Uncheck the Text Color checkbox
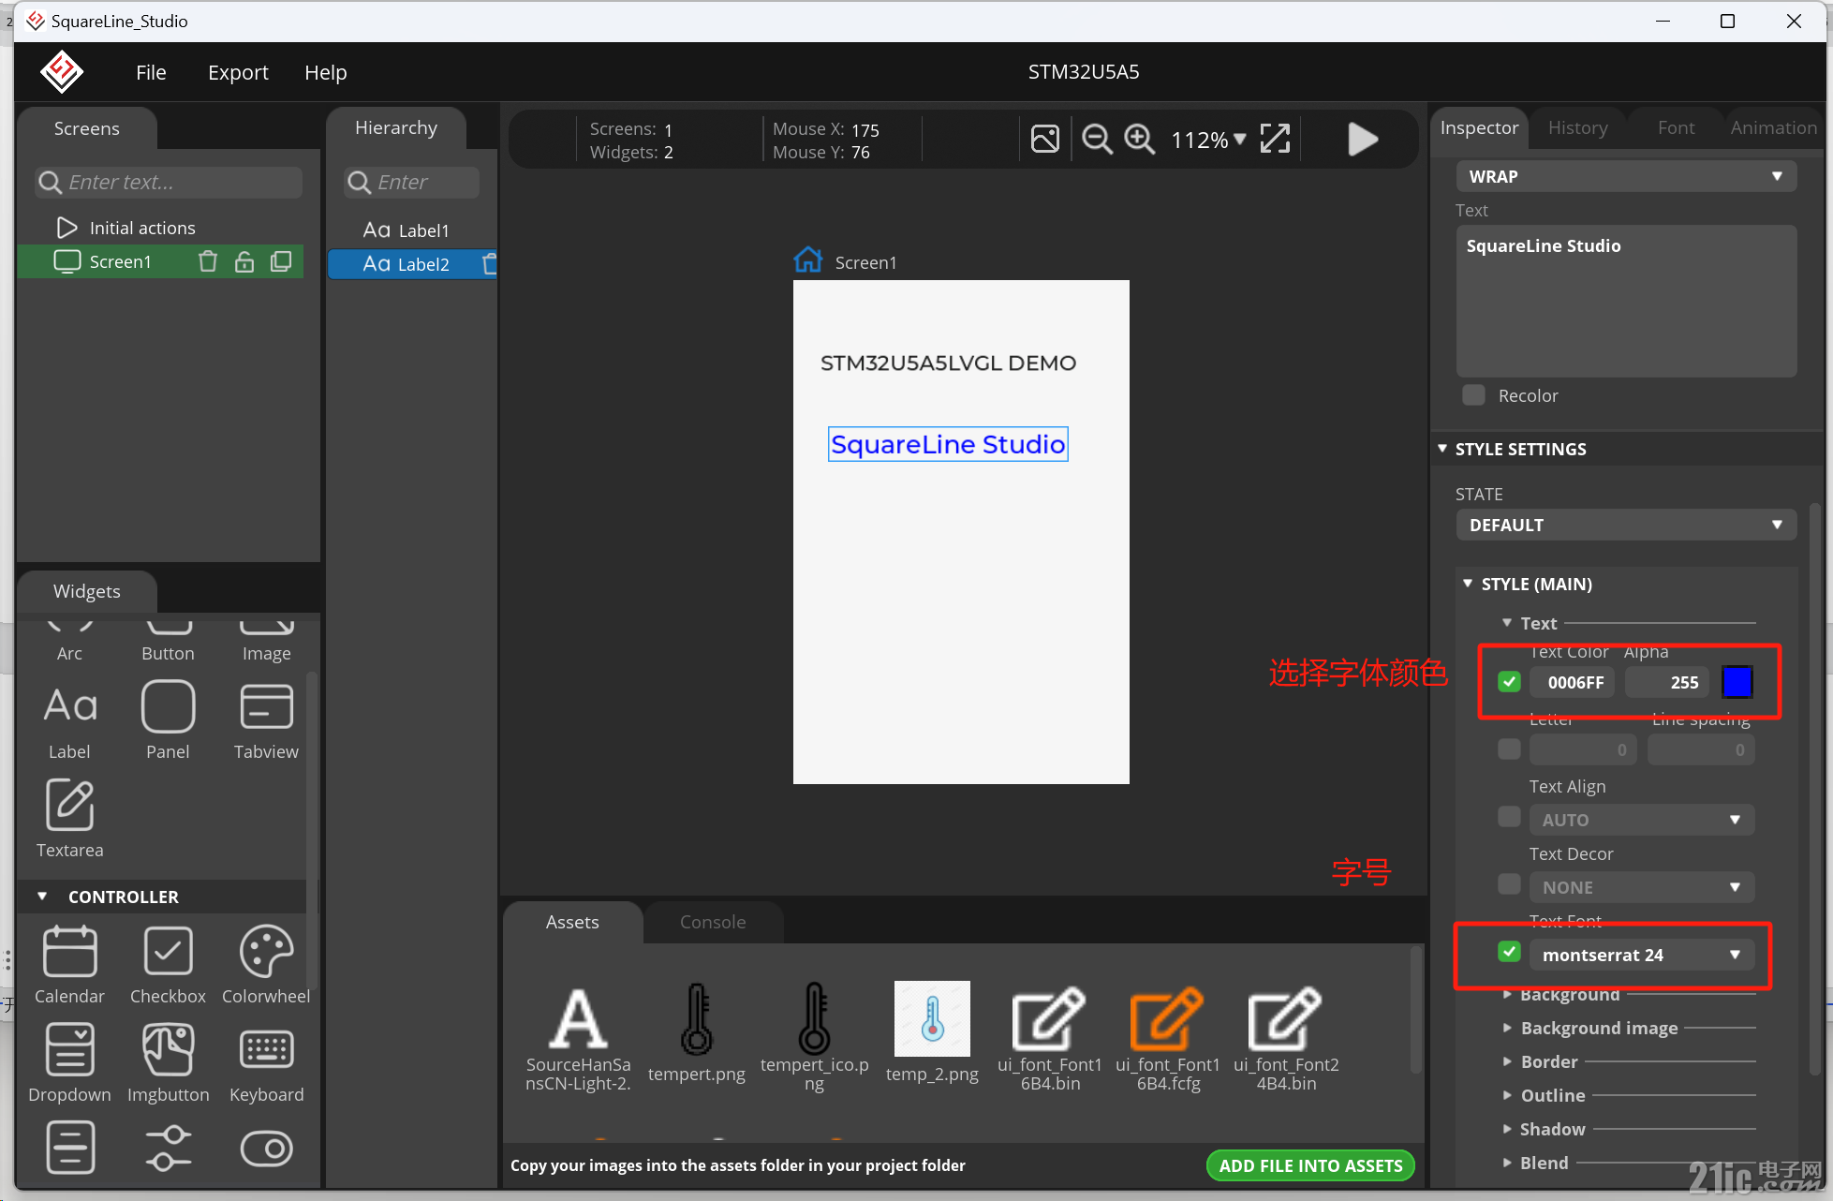Image resolution: width=1833 pixels, height=1201 pixels. (1509, 682)
